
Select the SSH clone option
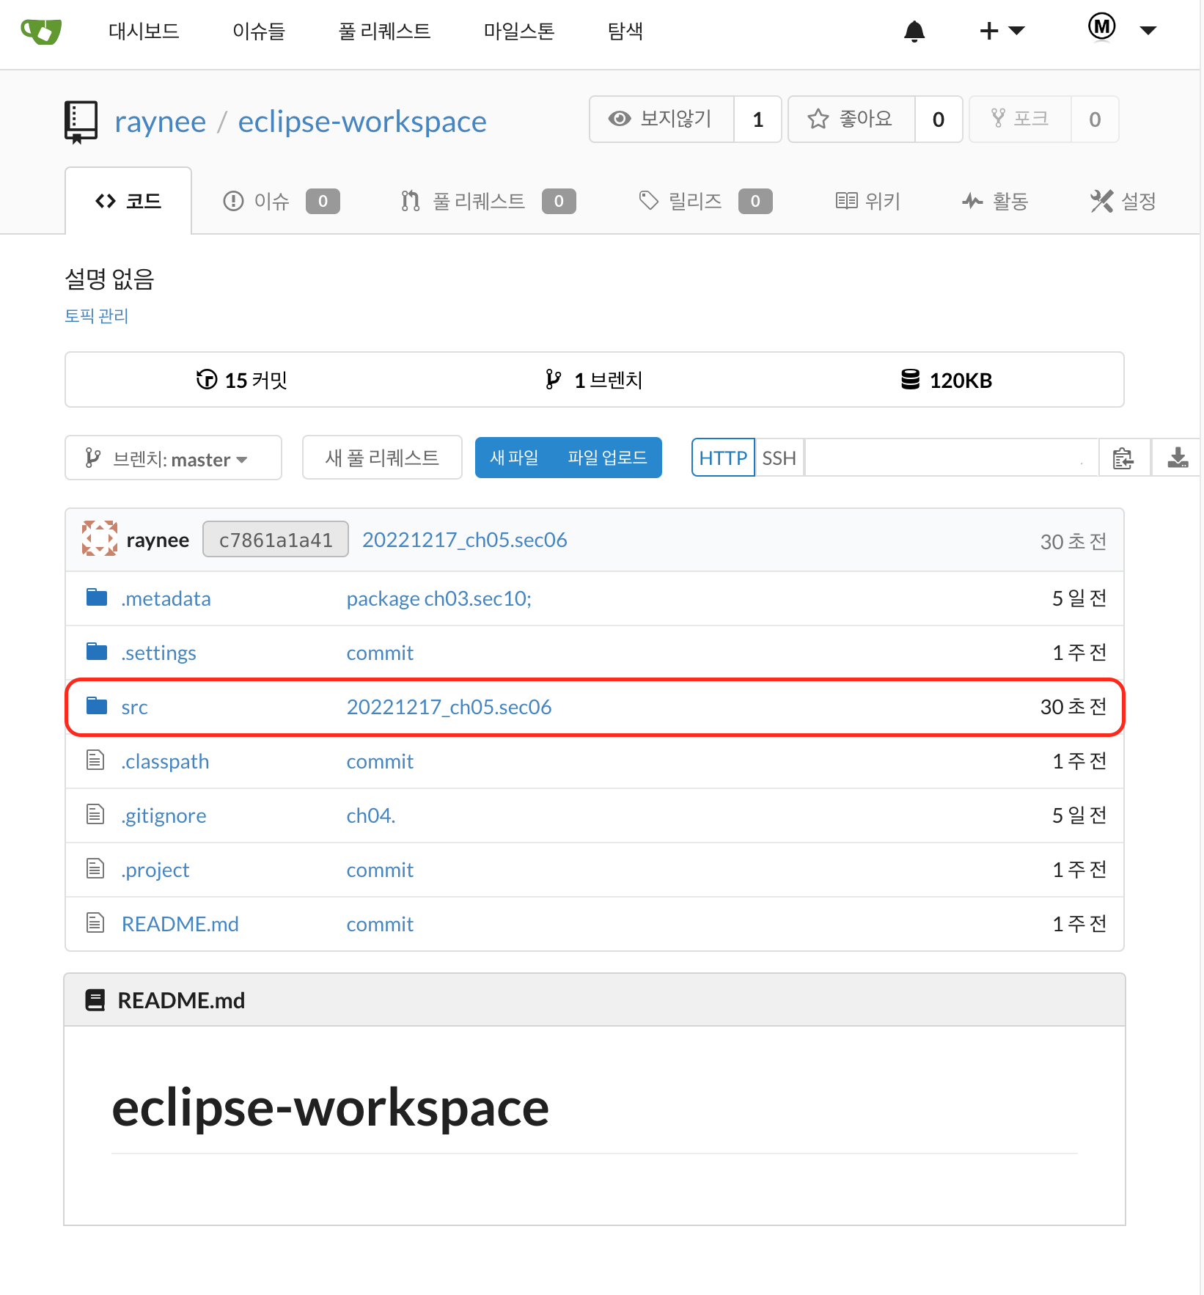click(x=779, y=458)
